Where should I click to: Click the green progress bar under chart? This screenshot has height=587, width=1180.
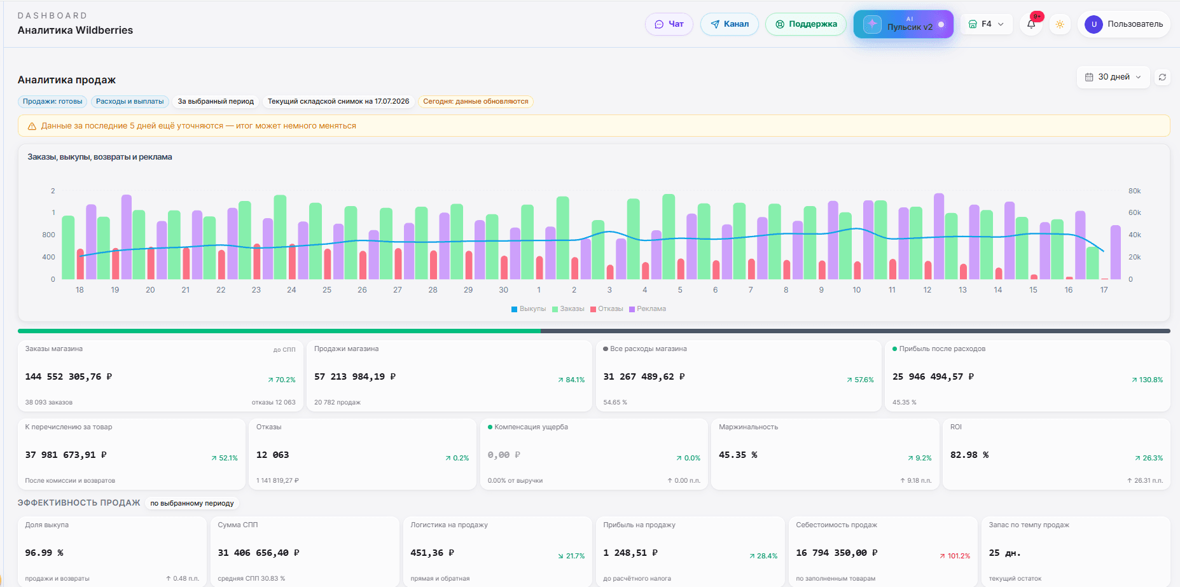[x=279, y=331]
